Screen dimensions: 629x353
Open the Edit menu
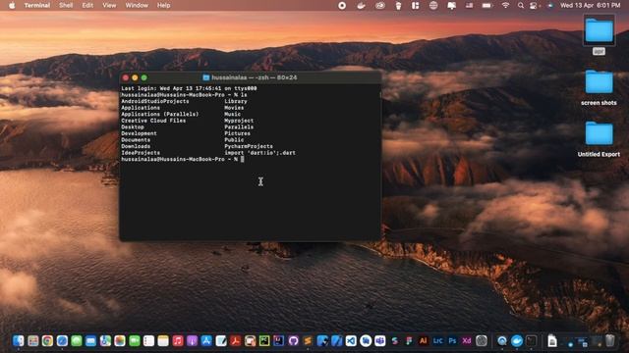click(87, 5)
